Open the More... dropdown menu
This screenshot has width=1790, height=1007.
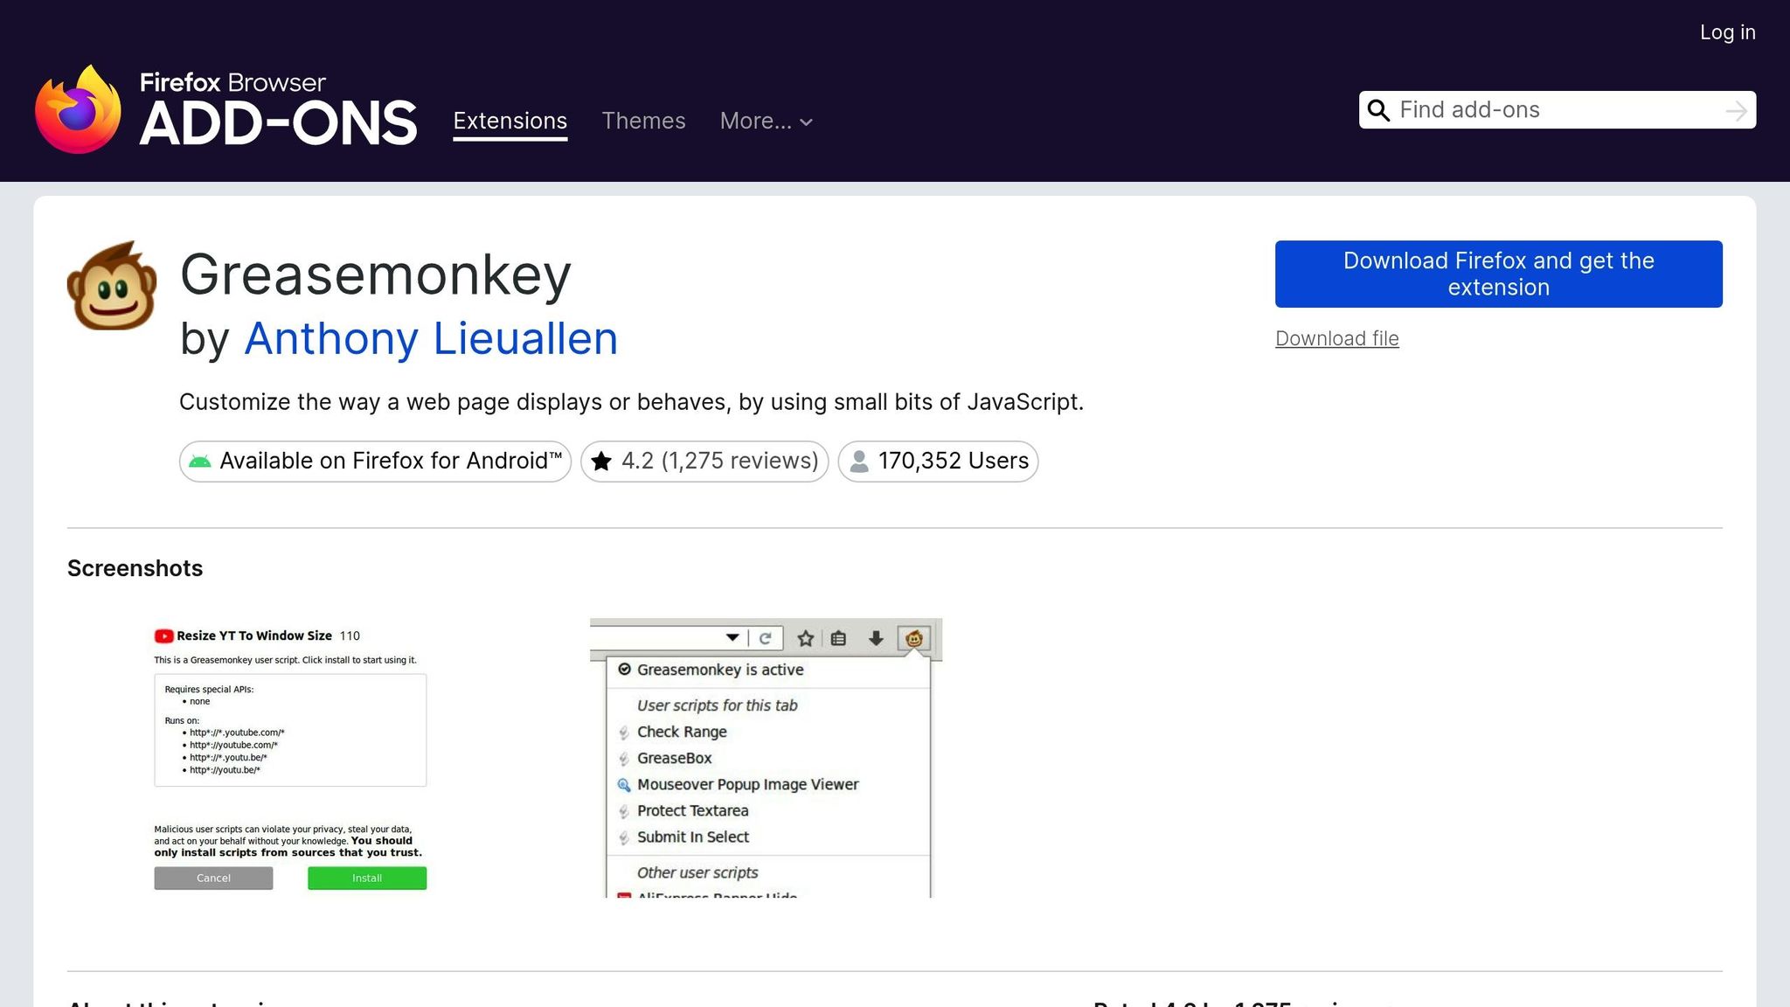click(755, 121)
